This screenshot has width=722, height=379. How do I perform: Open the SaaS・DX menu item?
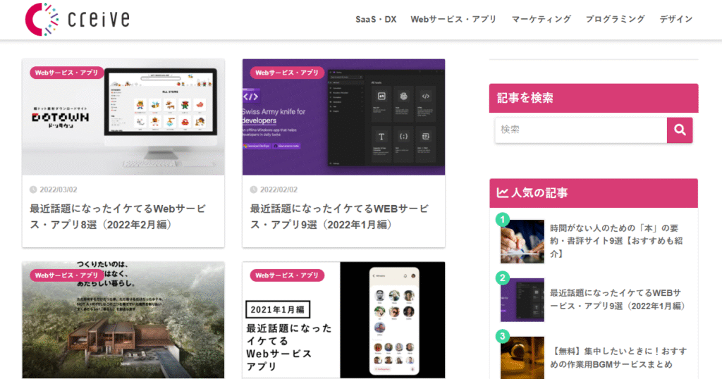point(376,19)
